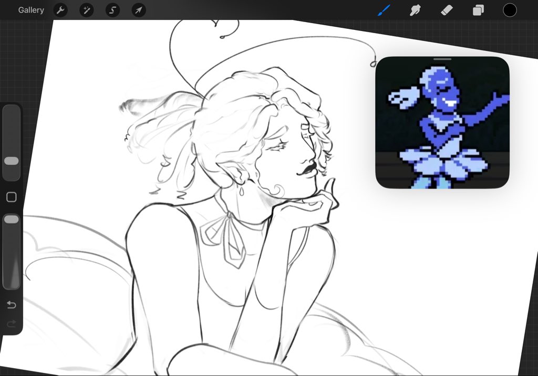
Task: Open the Actions wrench menu
Action: 61,11
